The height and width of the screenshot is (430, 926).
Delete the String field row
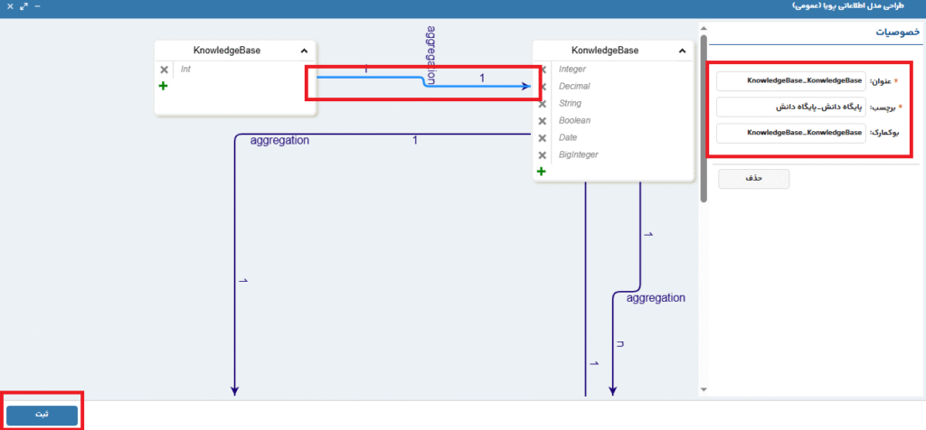[x=543, y=104]
